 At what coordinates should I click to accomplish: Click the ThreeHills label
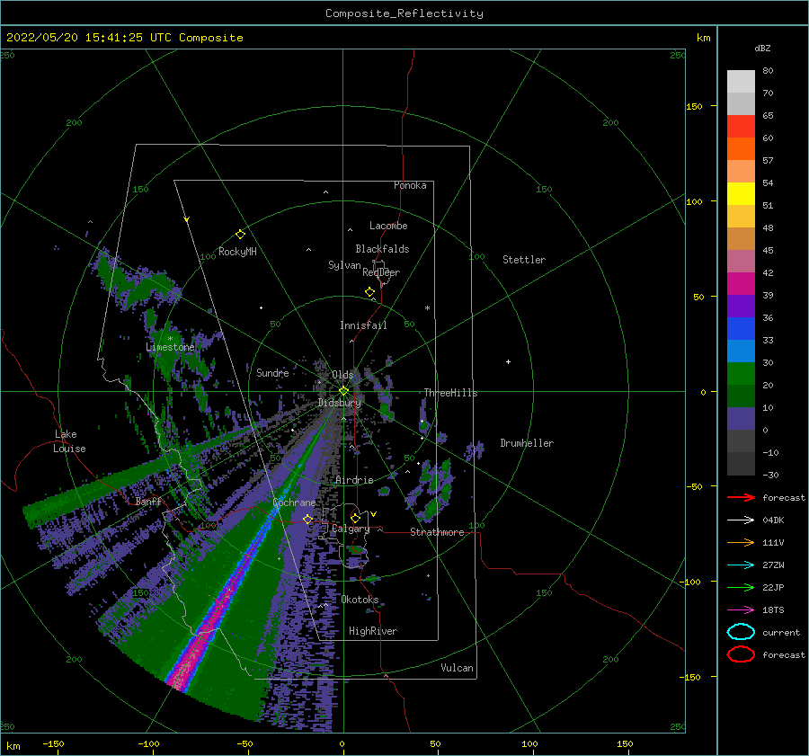click(450, 393)
